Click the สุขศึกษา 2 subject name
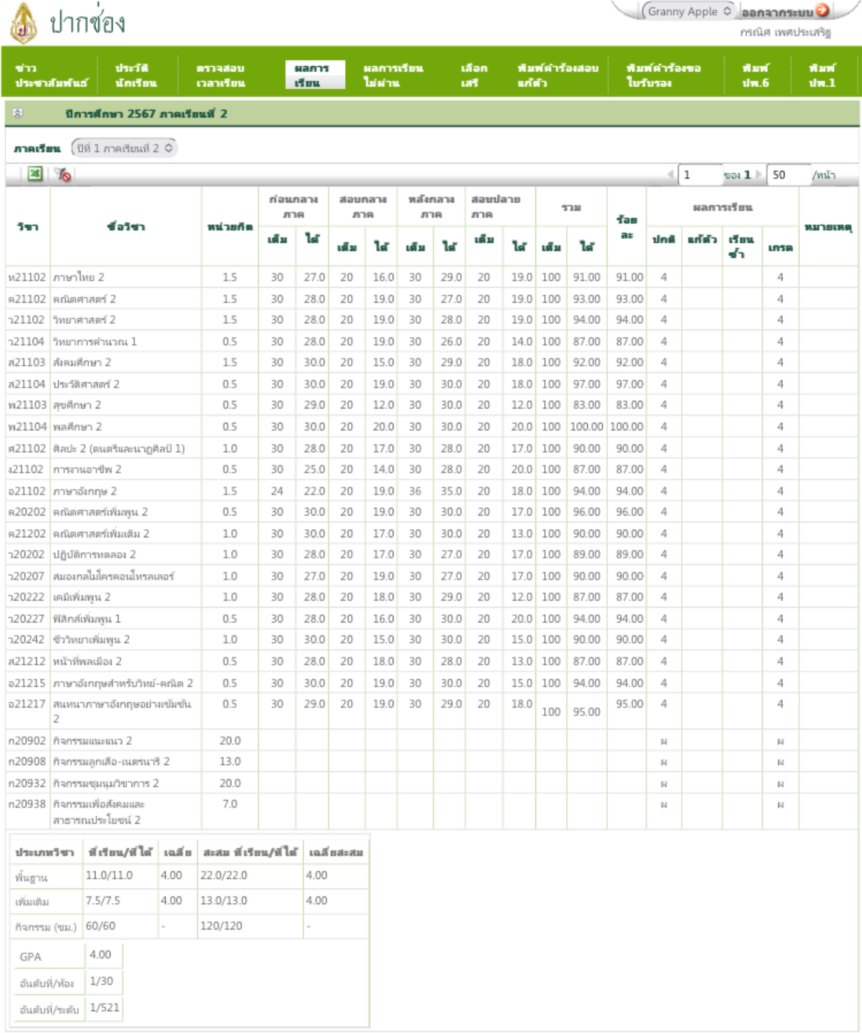The width and height of the screenshot is (862, 1033). (77, 405)
